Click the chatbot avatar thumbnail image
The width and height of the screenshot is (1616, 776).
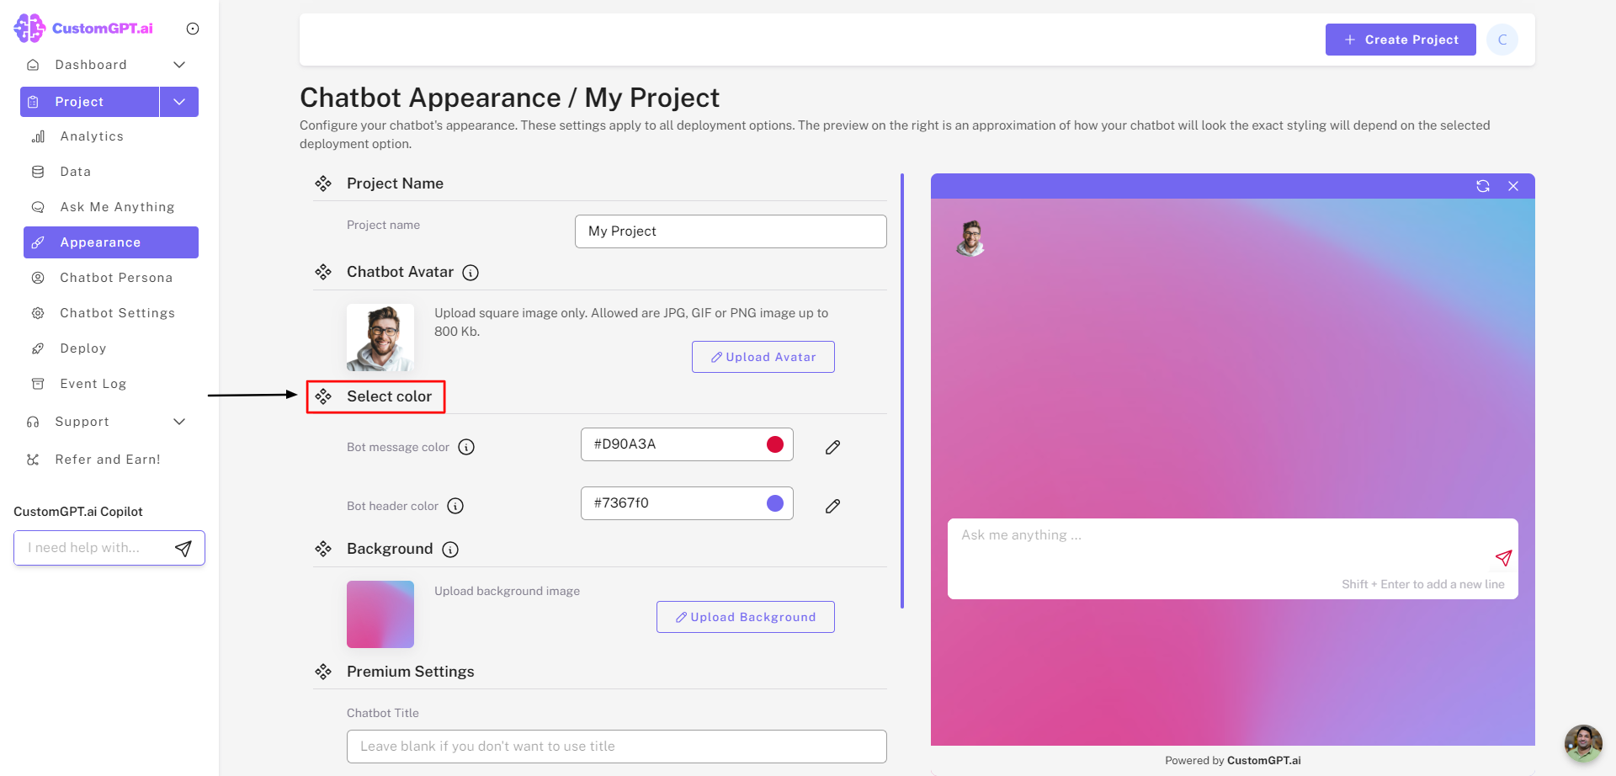(380, 338)
